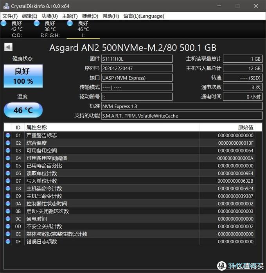Click the serial number field 202012220447
Screen dimensions: 266x273
coord(137,68)
